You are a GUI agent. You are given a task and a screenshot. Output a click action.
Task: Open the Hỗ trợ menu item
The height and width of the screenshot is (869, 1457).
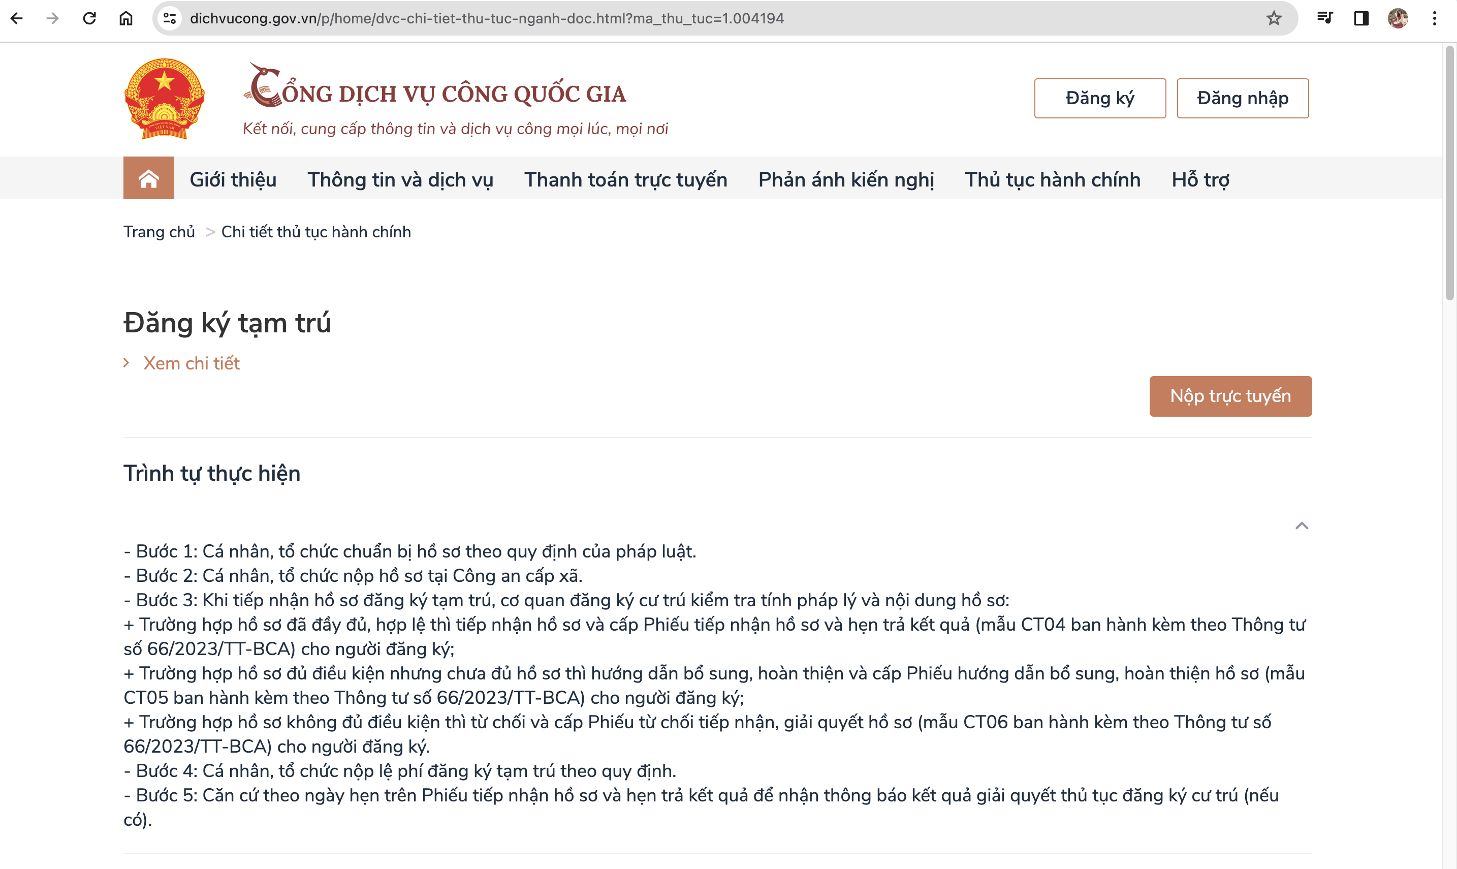point(1200,179)
